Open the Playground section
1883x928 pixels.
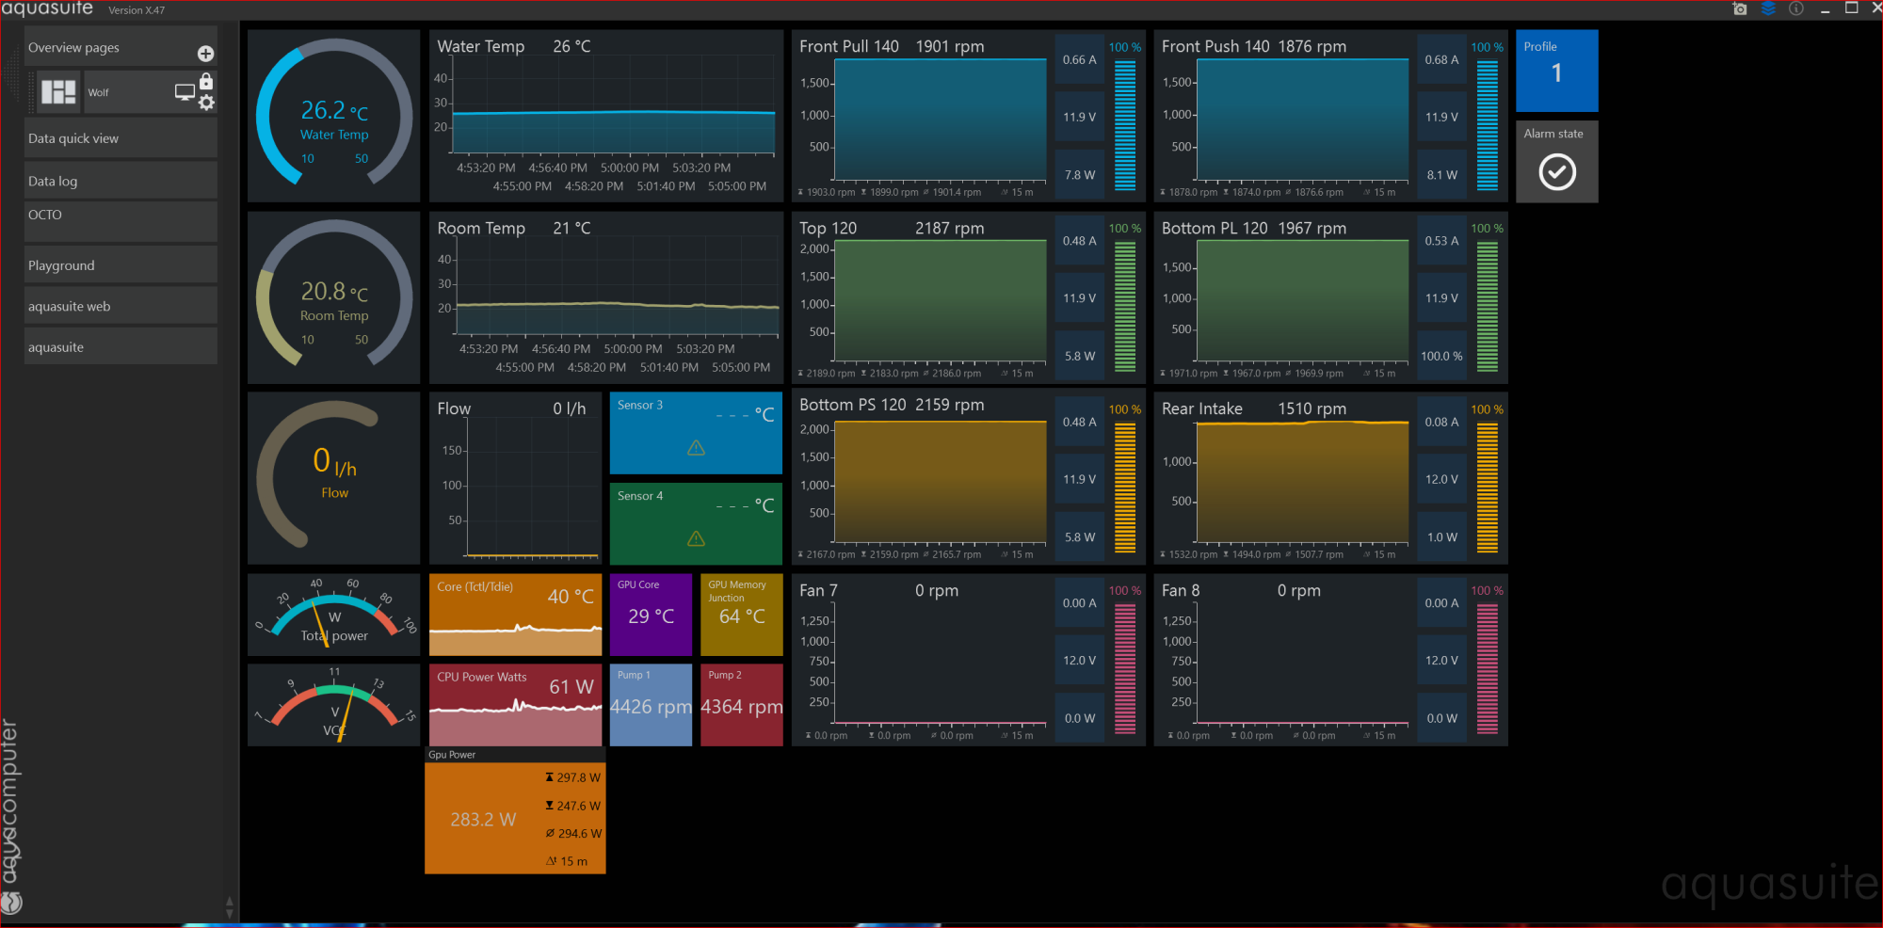pos(121,265)
